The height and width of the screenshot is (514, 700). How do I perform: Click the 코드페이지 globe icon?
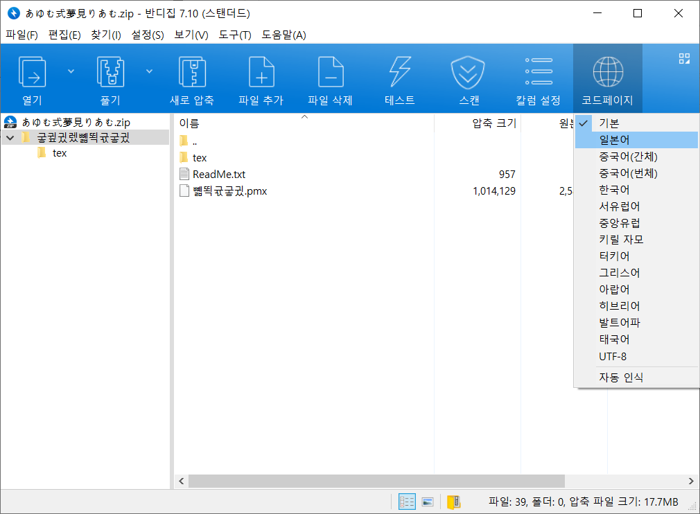coord(608,72)
